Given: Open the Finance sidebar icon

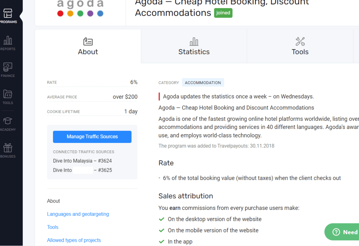Looking at the screenshot, I should pyautogui.click(x=8, y=67).
